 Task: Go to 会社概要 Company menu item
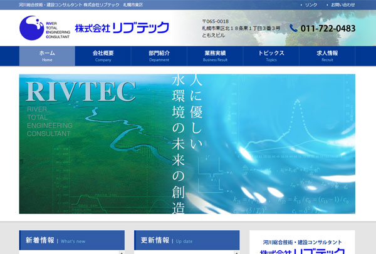point(103,56)
